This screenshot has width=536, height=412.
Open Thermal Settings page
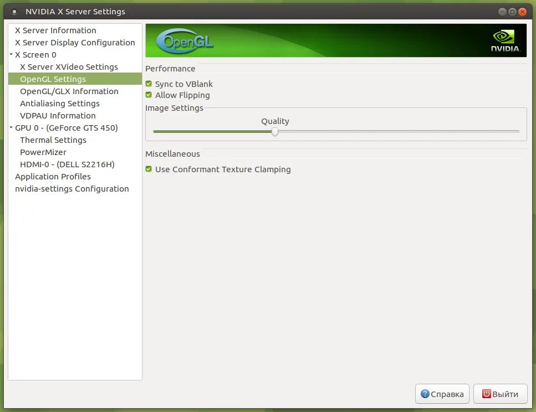(x=53, y=140)
